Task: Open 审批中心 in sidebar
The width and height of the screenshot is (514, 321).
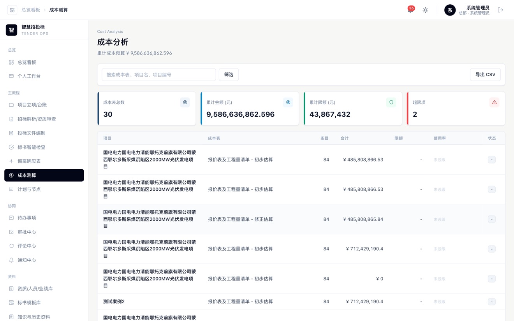Action: pos(44,232)
